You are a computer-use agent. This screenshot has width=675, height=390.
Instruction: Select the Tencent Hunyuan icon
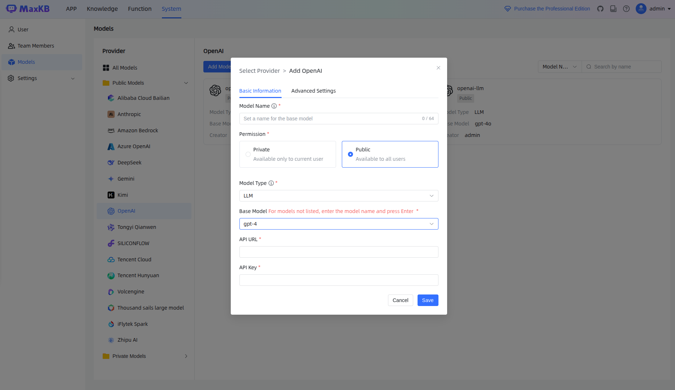(x=111, y=275)
